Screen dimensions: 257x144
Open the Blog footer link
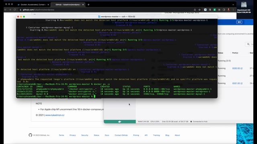point(167,135)
